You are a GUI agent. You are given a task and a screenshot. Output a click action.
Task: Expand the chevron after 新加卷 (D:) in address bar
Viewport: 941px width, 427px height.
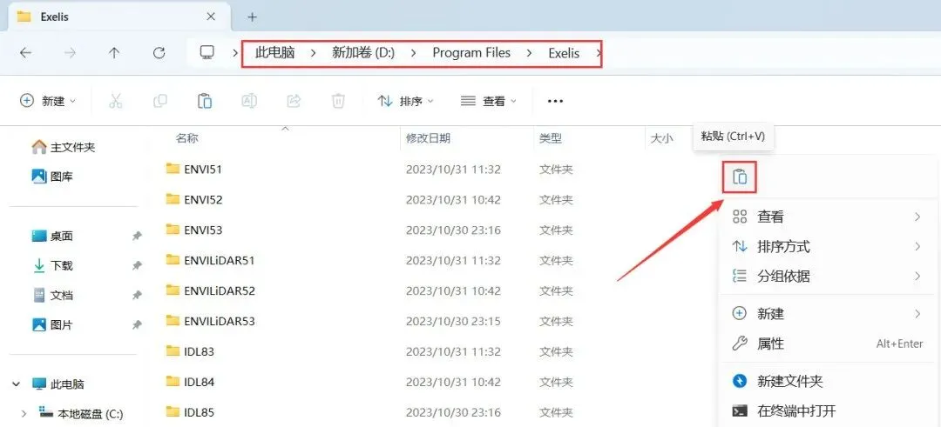point(414,53)
